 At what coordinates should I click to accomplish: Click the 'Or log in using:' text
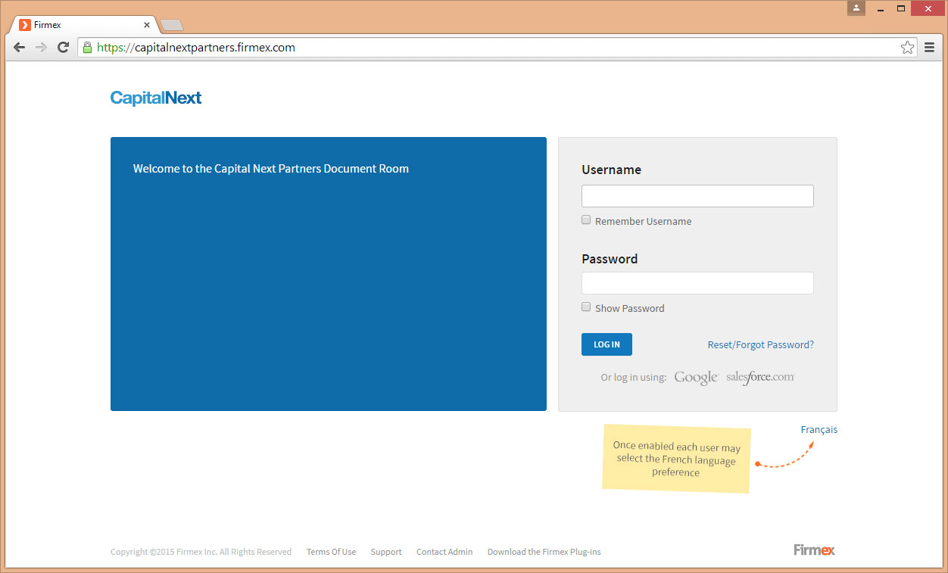[x=634, y=377]
